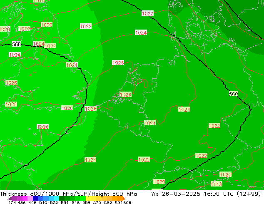Click the legend value 582
The image size is (264, 204).
pyautogui.click(x=108, y=202)
